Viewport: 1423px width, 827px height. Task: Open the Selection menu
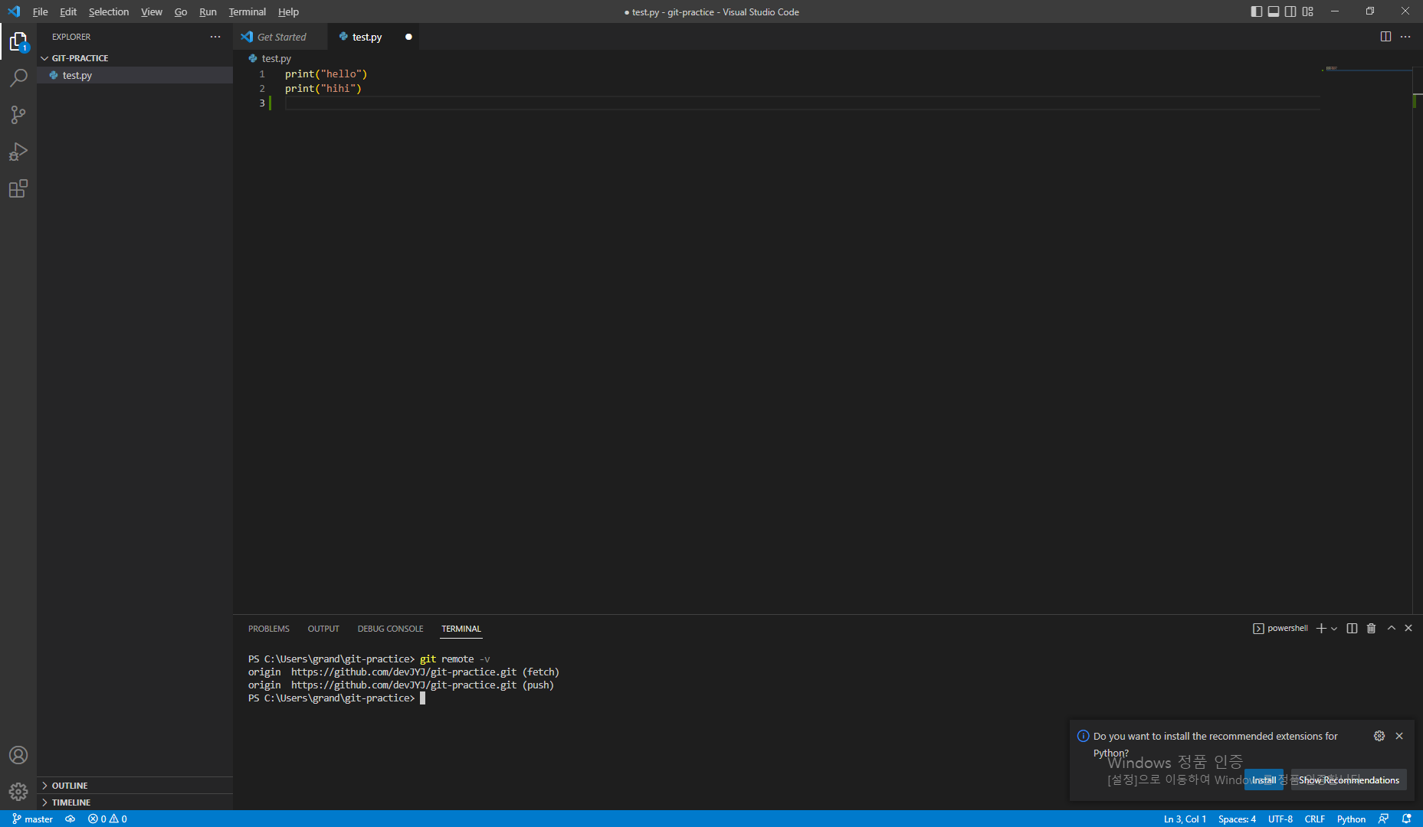(109, 11)
